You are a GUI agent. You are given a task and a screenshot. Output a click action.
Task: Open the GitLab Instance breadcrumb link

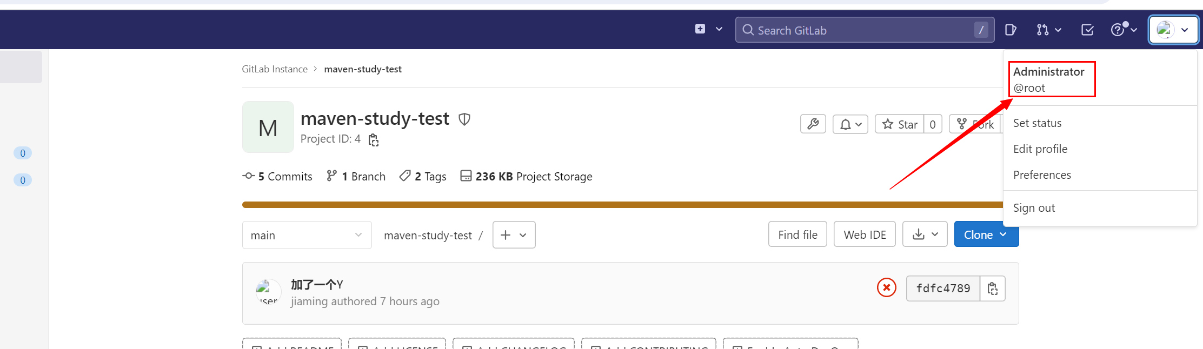coord(275,69)
